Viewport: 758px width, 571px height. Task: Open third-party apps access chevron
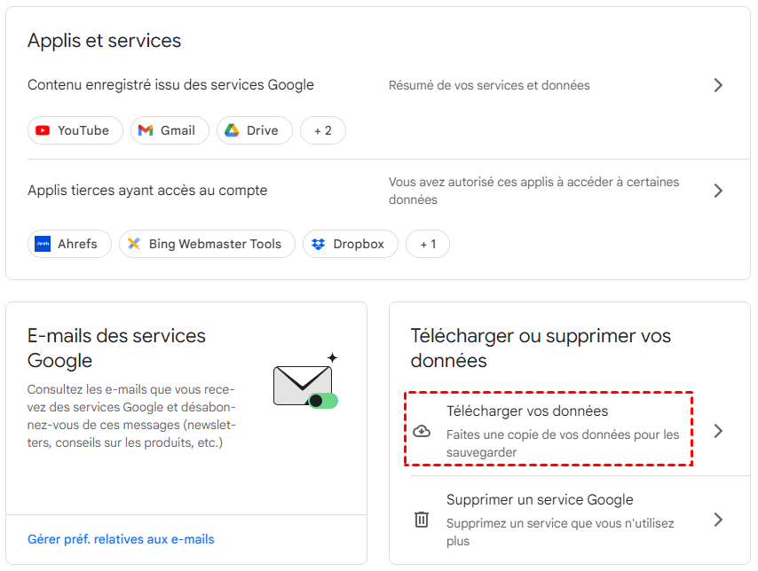[x=718, y=191]
